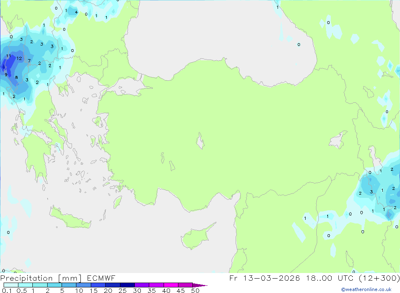Viewport: 400px width, 293px height.
Task: Click the '9' precipitation value on the map
Action: 6,75
